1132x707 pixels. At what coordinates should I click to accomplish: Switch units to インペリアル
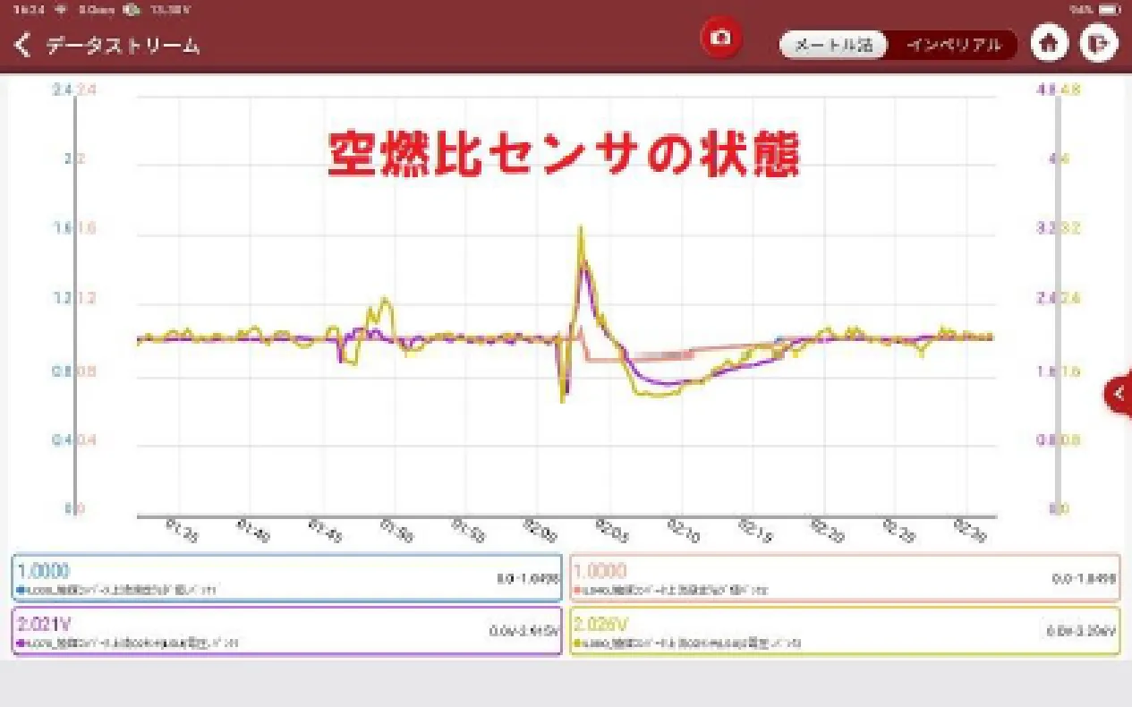[953, 45]
